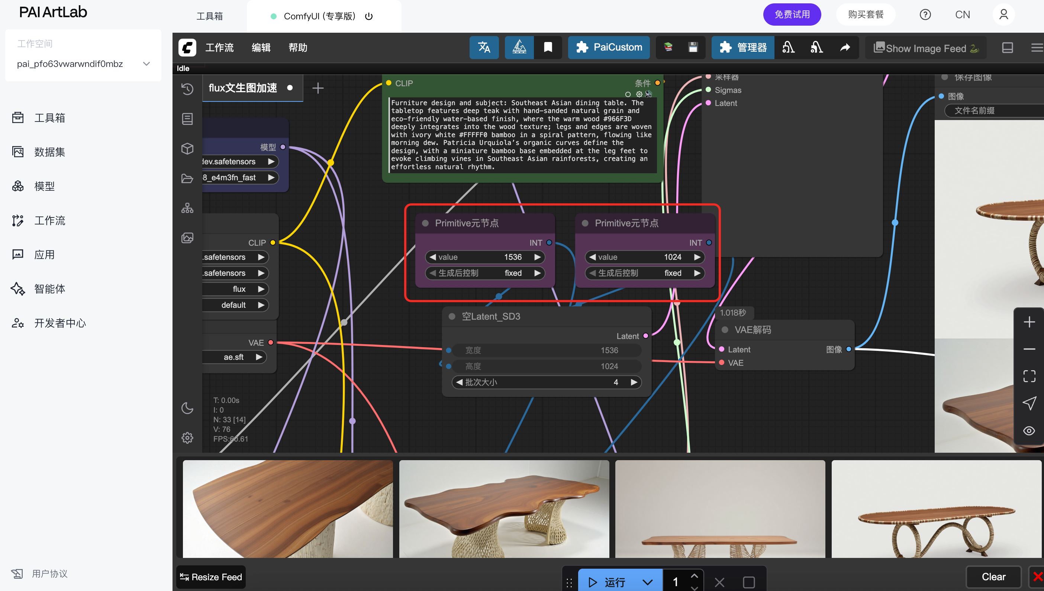
Task: Open the 运行 button dropdown arrow
Action: (647, 582)
